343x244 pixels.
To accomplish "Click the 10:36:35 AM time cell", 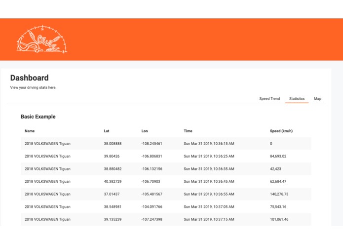I will (x=209, y=169).
